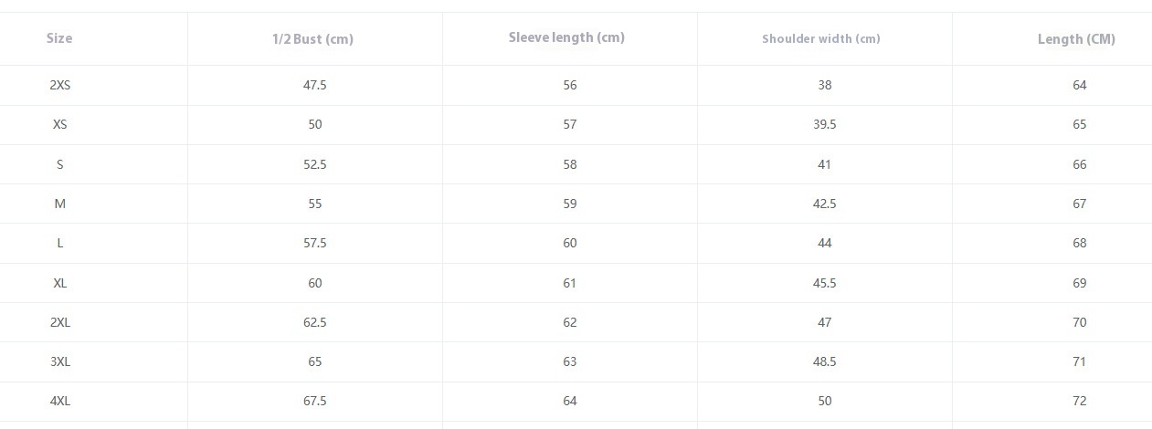Click shoulder width value 39.5
The height and width of the screenshot is (429, 1152).
click(x=825, y=124)
